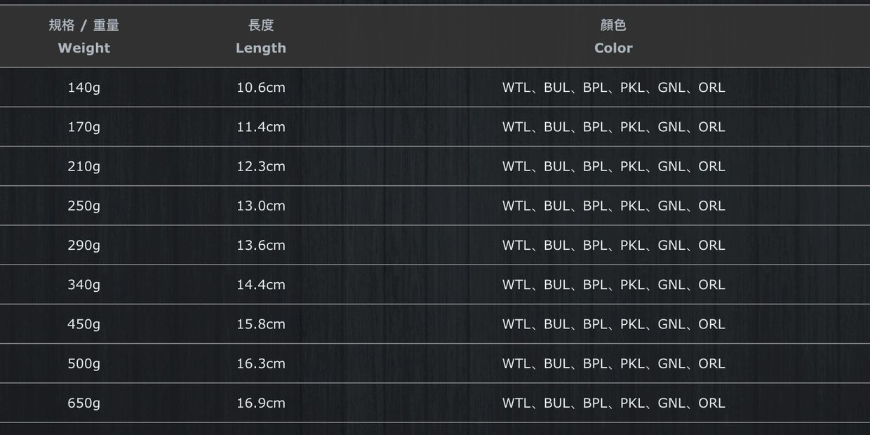
Task: Select the 13.0cm length value
Action: coord(261,206)
